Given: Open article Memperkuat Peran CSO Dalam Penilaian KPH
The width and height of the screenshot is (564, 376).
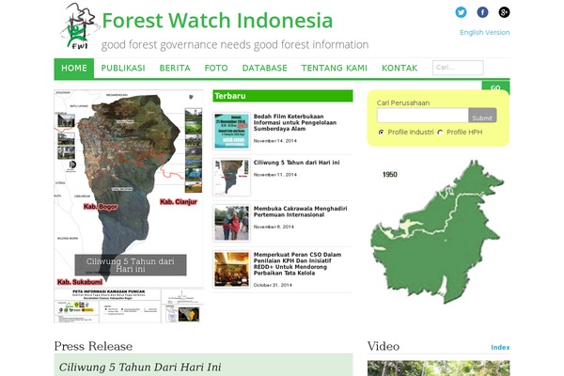Looking at the screenshot, I should [x=297, y=264].
